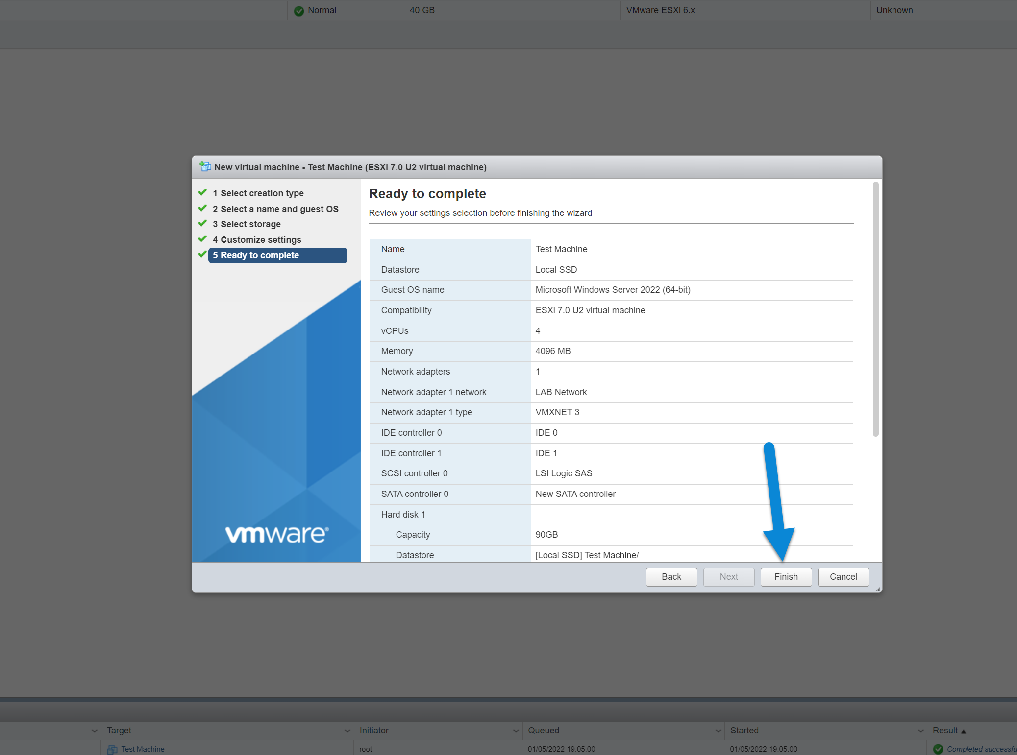
Task: Click the VM icon beside Test Machine in tasks list
Action: point(112,749)
